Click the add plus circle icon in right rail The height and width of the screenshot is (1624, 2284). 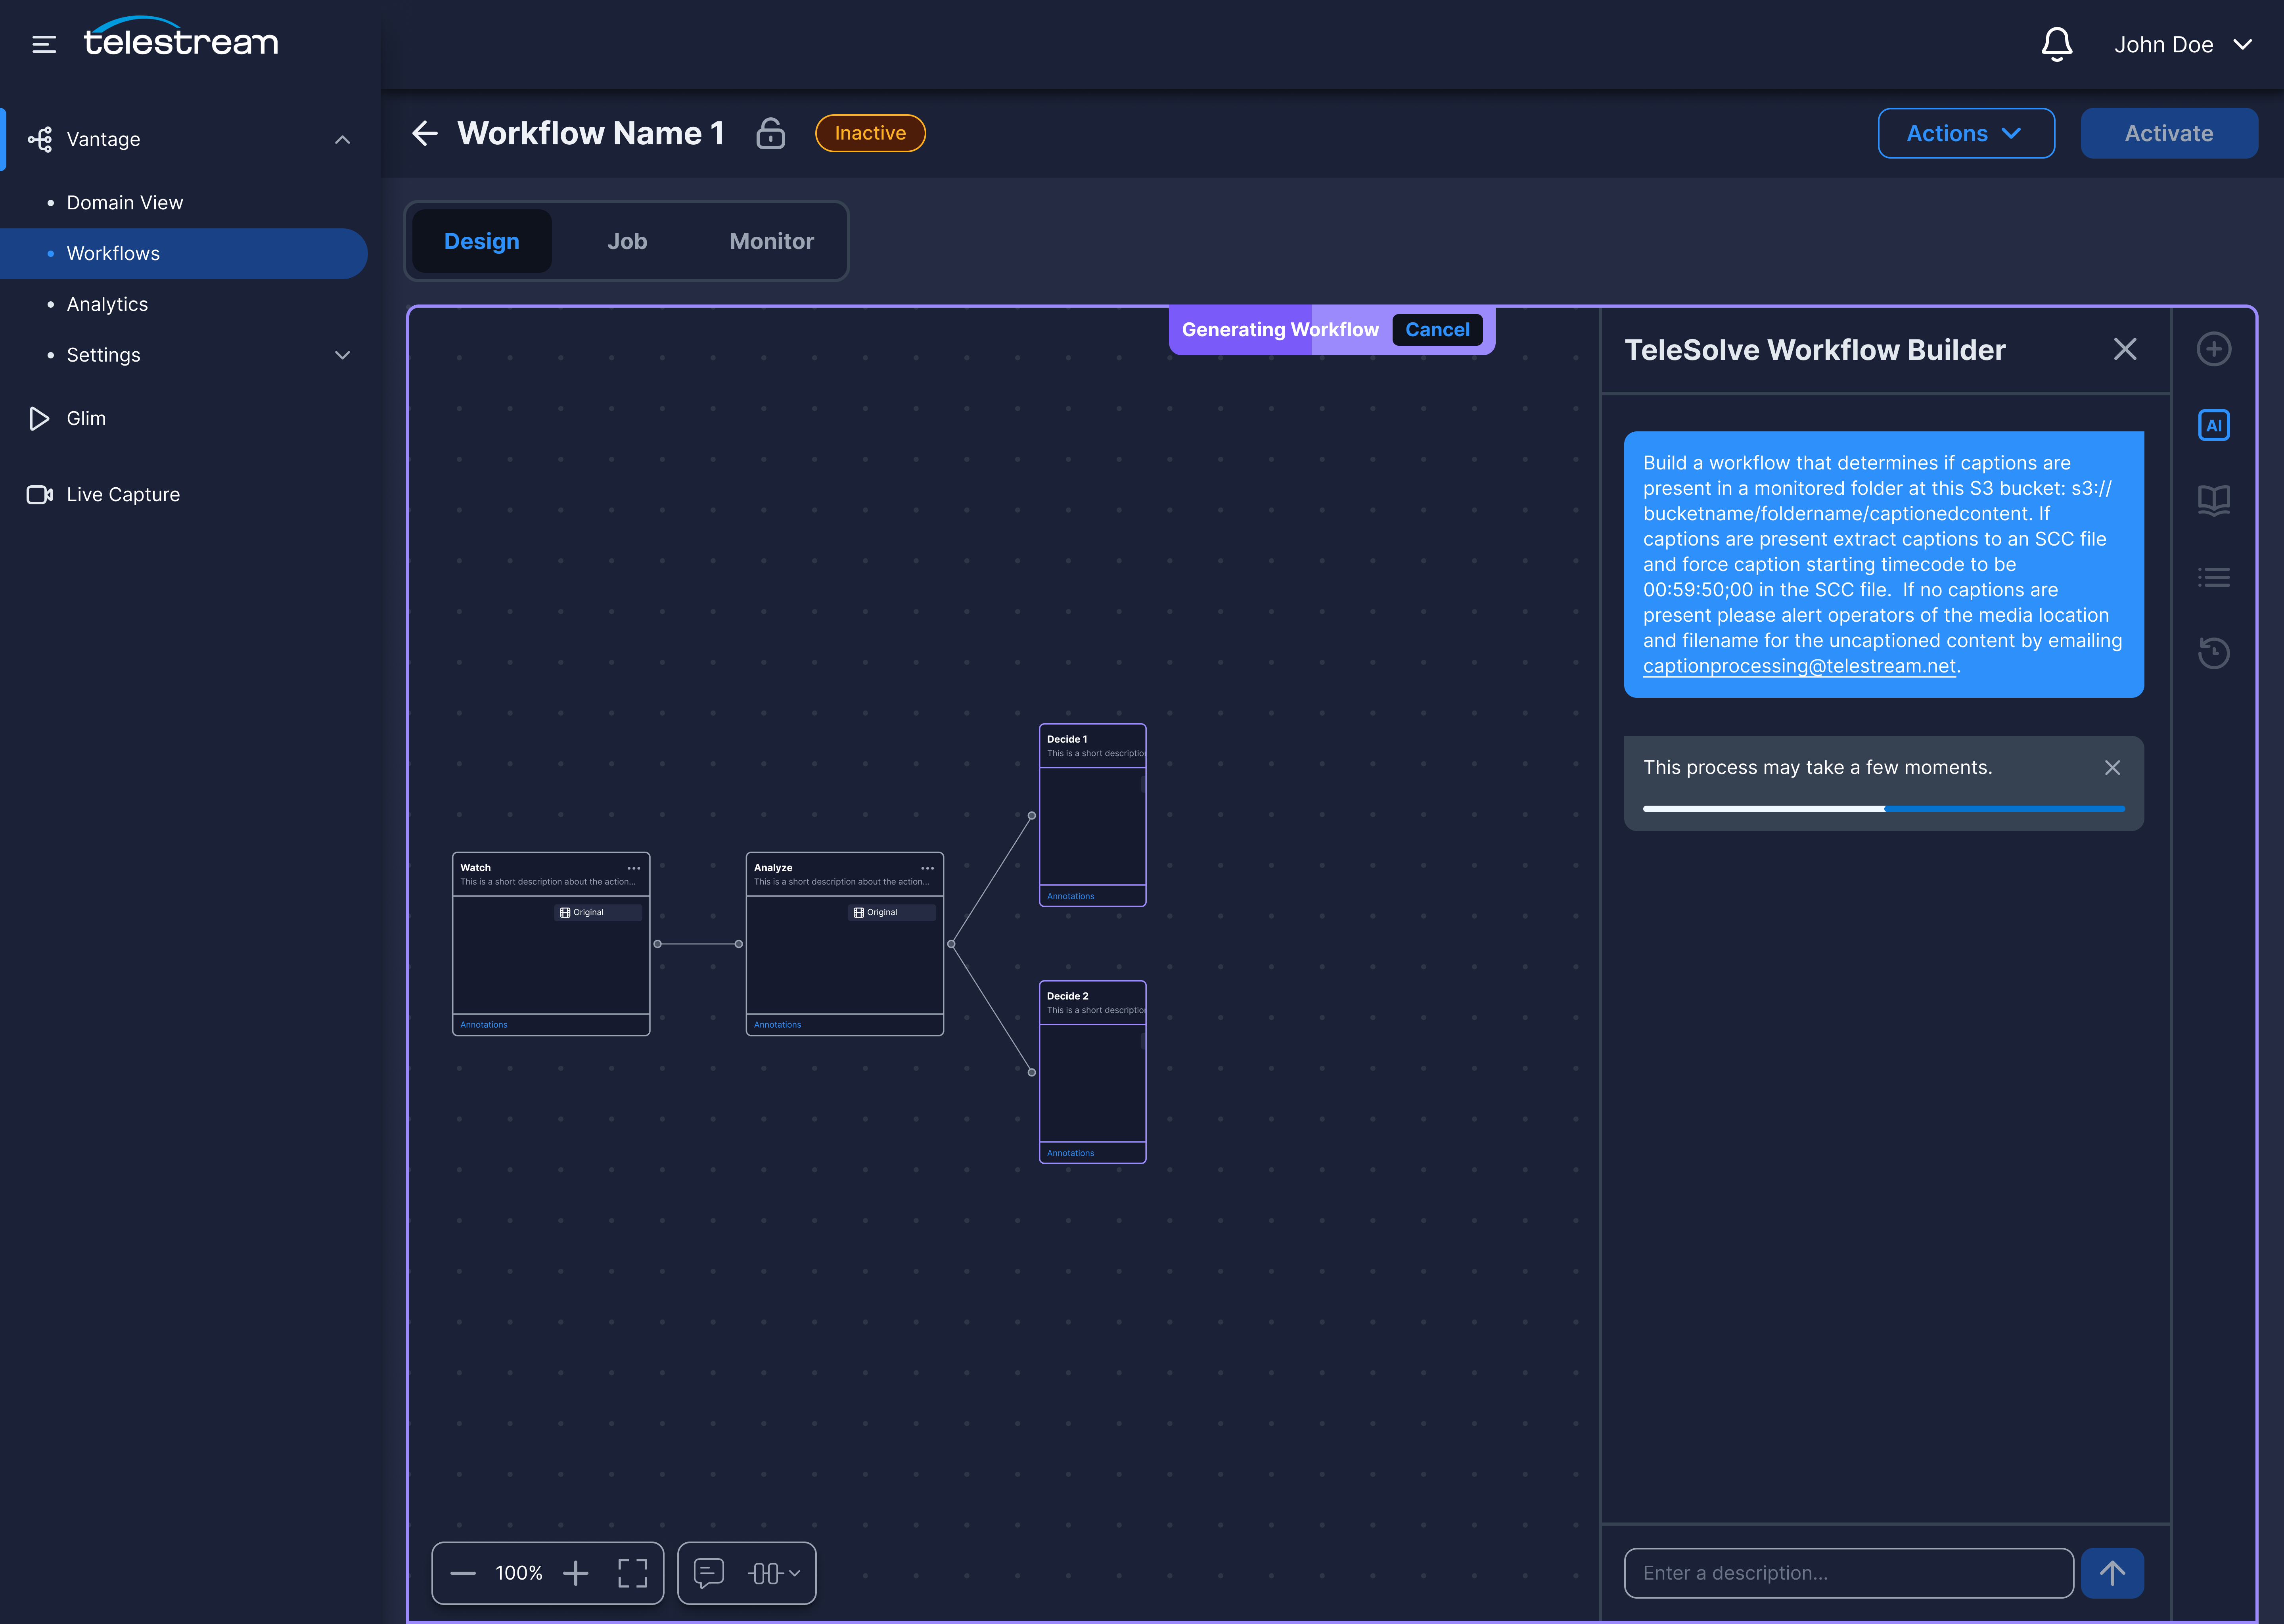[2213, 349]
